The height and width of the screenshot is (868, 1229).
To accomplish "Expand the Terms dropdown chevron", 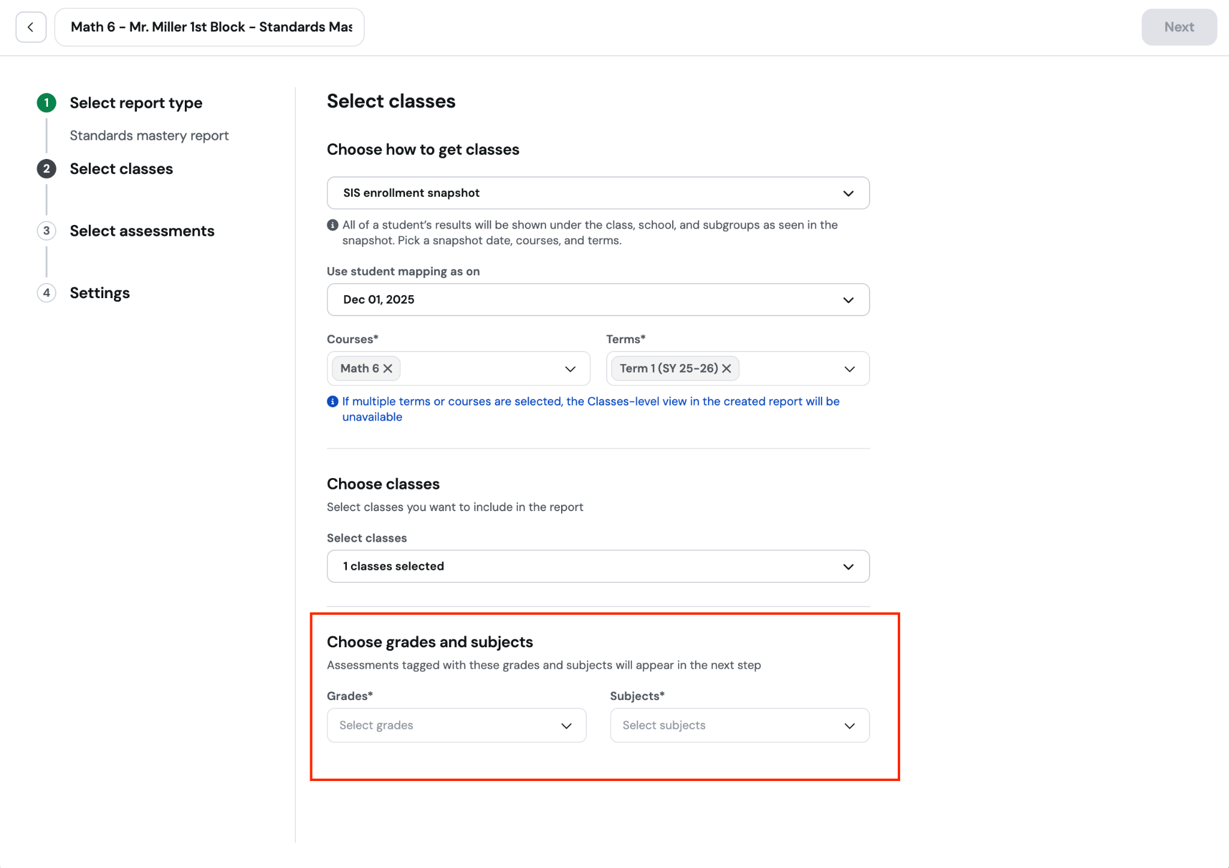I will point(849,369).
